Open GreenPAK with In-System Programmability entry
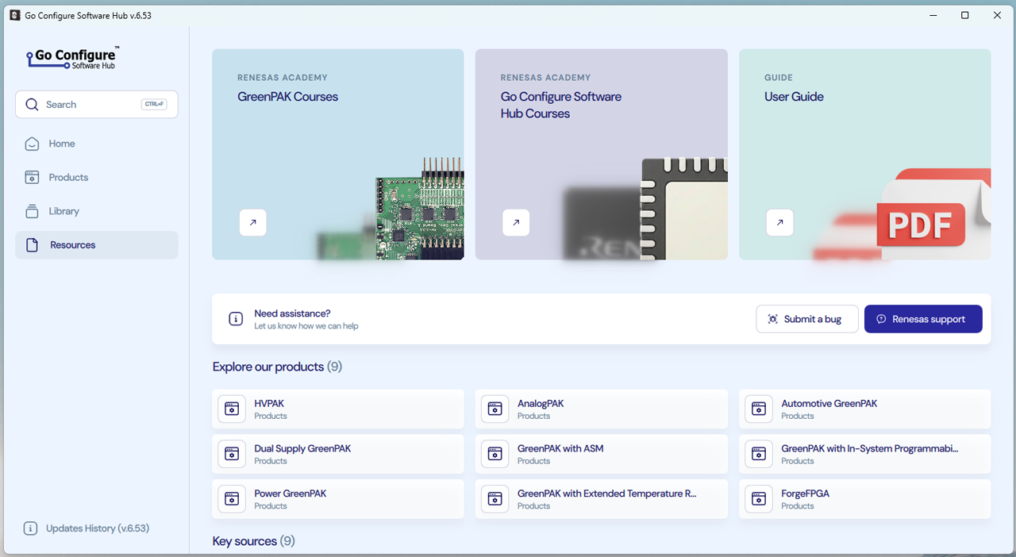The image size is (1016, 557). point(865,454)
